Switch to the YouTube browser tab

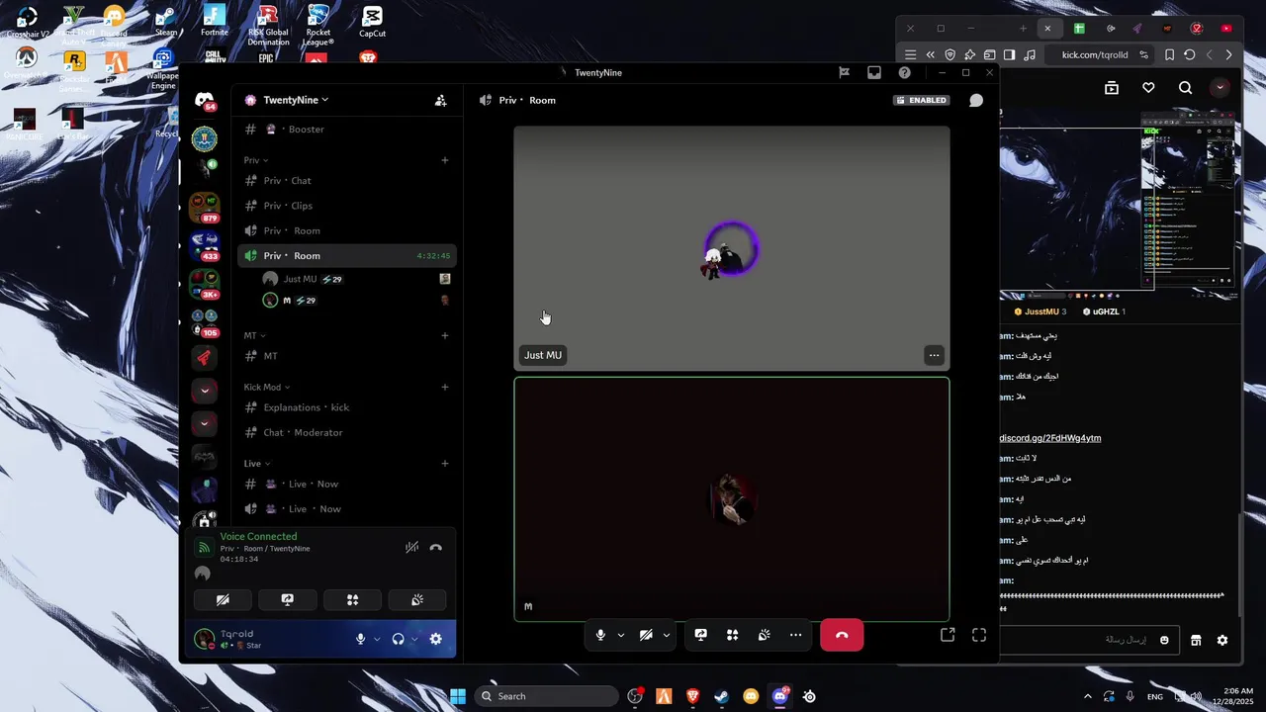1226,28
